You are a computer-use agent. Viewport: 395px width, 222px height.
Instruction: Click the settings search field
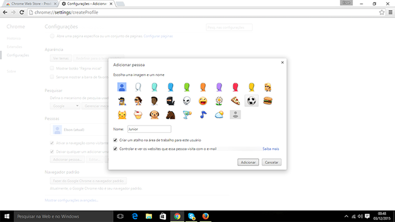coord(229,27)
